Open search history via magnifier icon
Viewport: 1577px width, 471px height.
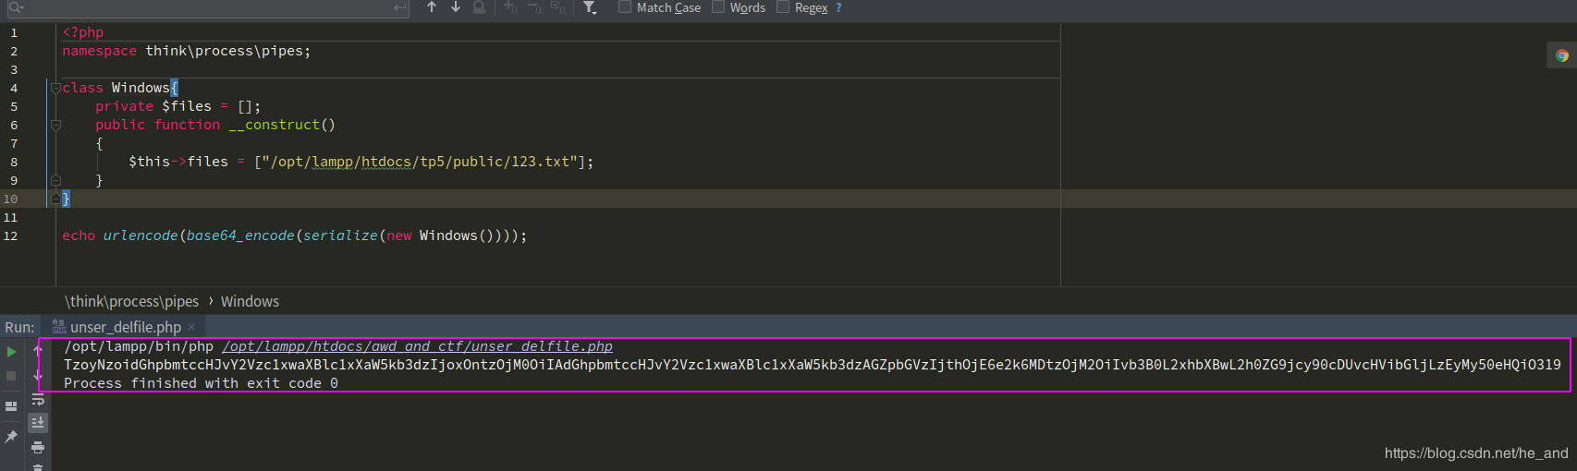[16, 7]
